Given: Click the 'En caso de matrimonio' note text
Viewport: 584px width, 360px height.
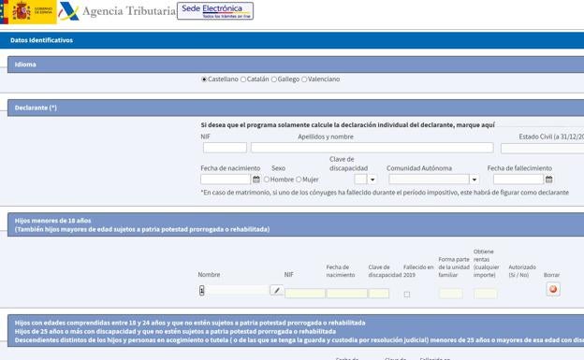Looking at the screenshot, I should point(385,193).
